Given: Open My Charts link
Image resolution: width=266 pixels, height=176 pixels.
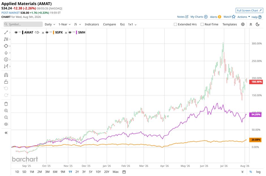Looking at the screenshot, I should 199,17.
